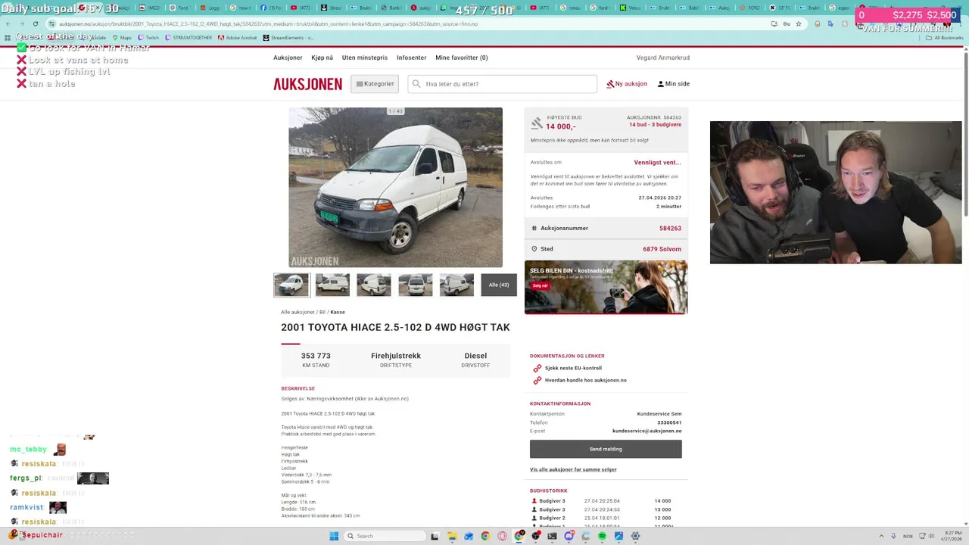Open Discord from the taskbar
969x545 pixels.
tap(569, 536)
